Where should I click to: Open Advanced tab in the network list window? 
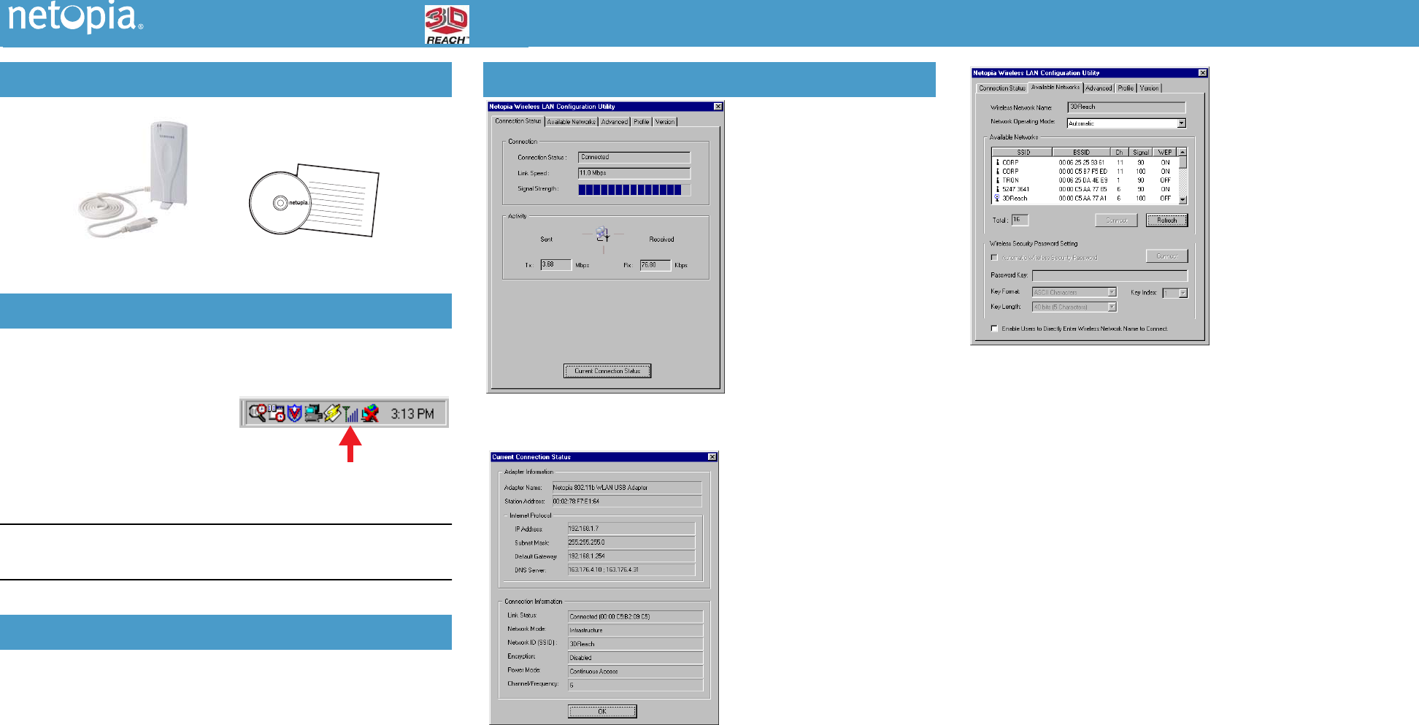[x=1099, y=88]
